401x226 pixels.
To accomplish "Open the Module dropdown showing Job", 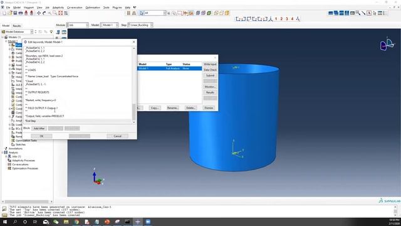I will pyautogui.click(x=78, y=25).
